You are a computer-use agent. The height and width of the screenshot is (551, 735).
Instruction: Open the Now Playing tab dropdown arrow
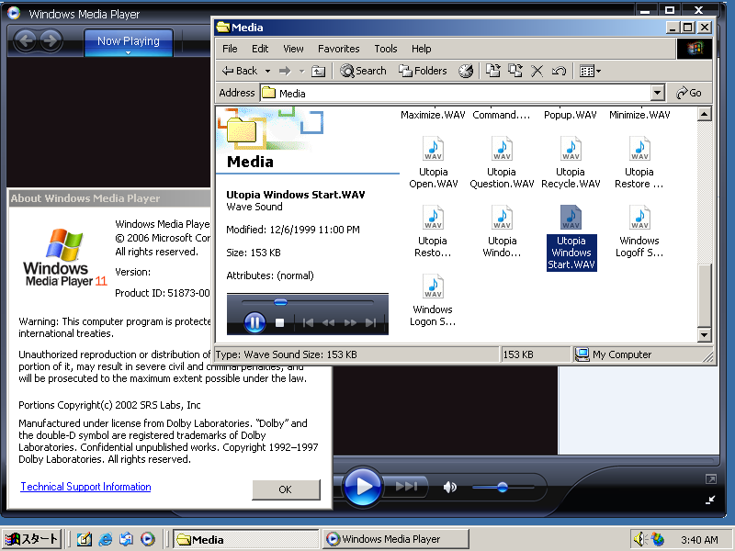(129, 53)
